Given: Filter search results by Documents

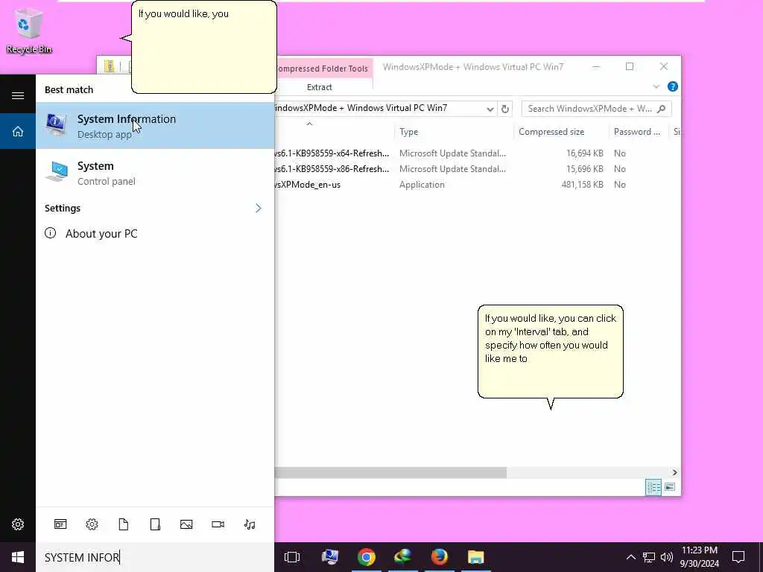Looking at the screenshot, I should [124, 524].
